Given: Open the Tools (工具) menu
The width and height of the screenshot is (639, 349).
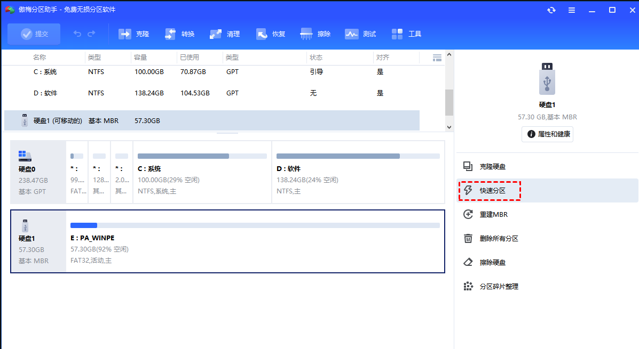Looking at the screenshot, I should pyautogui.click(x=397, y=34).
